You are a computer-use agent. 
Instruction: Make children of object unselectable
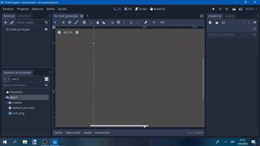click(138, 22)
